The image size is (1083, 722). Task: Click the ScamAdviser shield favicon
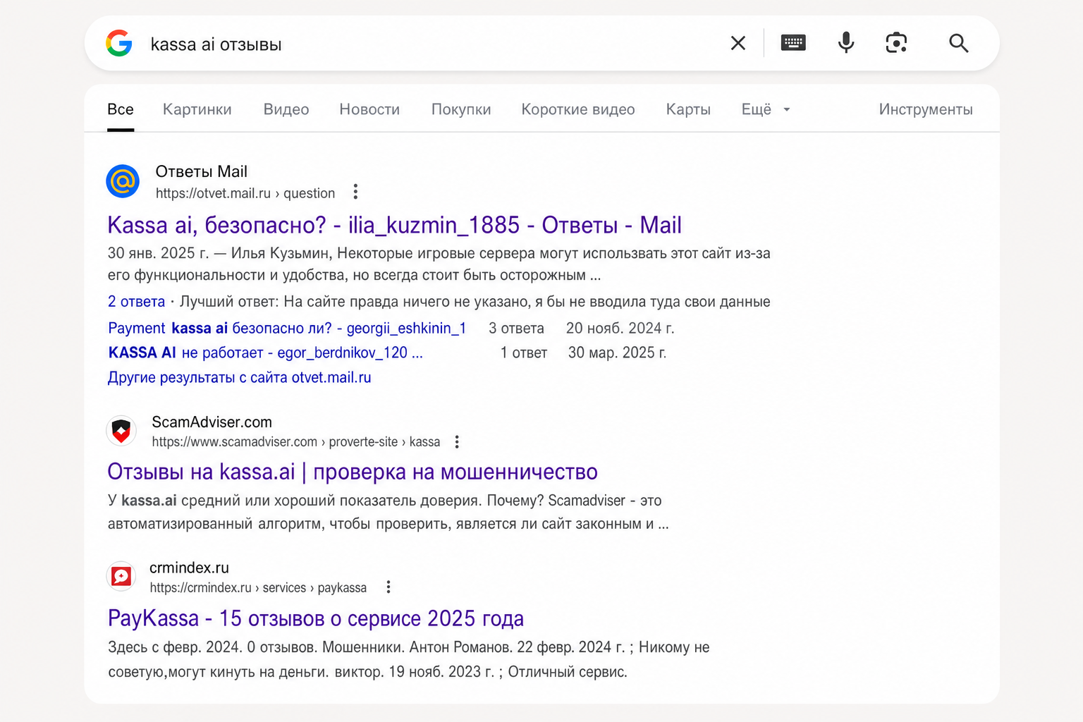coord(121,431)
